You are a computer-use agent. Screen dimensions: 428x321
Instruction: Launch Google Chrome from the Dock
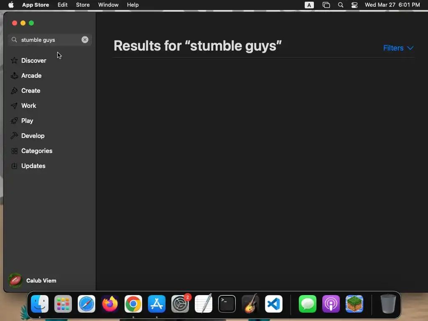pyautogui.click(x=133, y=304)
